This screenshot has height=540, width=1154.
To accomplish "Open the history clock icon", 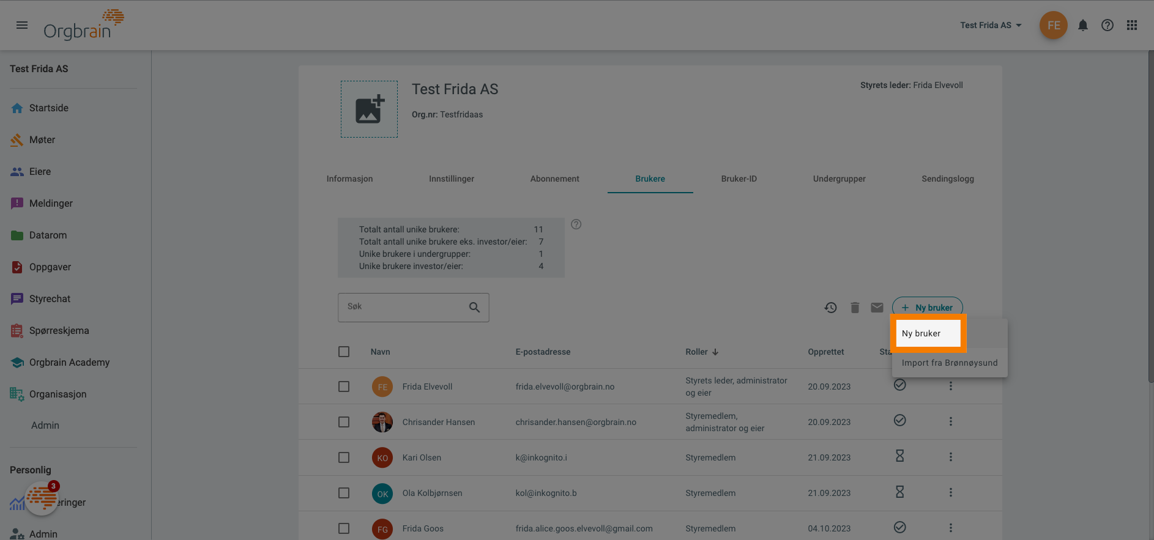I will tap(830, 308).
